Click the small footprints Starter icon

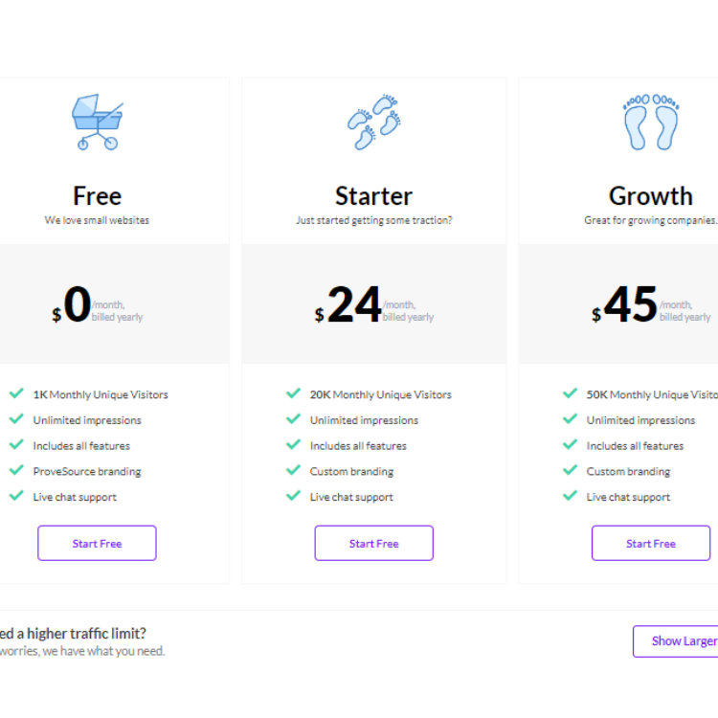click(373, 122)
